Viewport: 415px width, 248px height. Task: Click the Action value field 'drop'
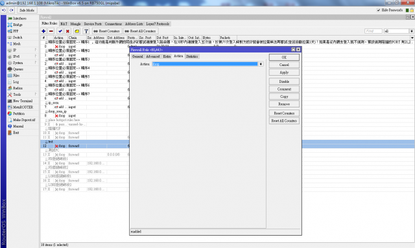tap(205, 64)
